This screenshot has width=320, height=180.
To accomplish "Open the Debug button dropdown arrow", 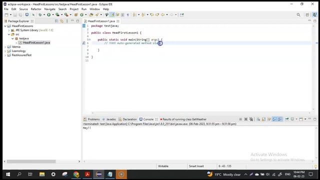I will pos(44,14).
